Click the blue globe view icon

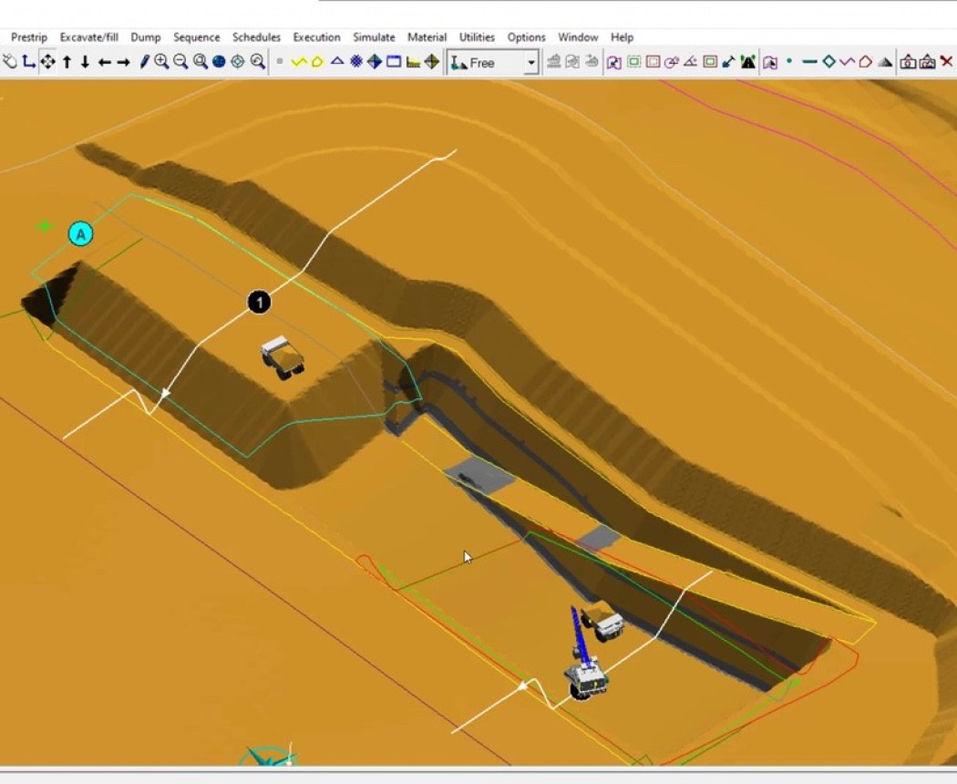point(219,62)
